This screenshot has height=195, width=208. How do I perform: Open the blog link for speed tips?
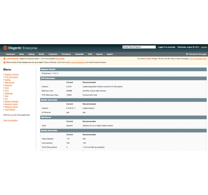coord(12,115)
